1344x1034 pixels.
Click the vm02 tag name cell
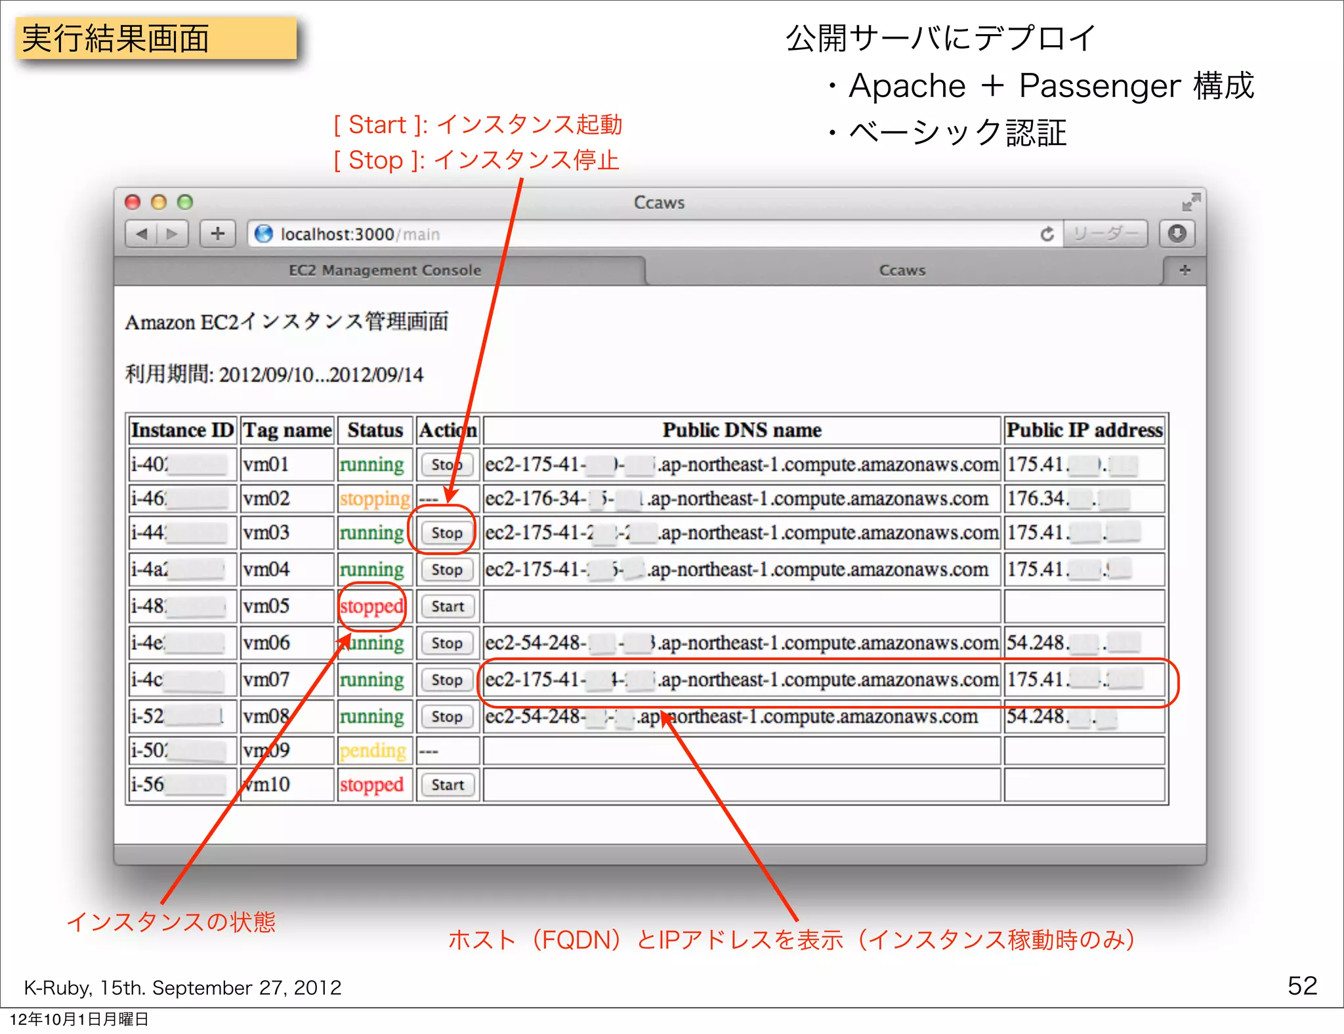point(287,499)
